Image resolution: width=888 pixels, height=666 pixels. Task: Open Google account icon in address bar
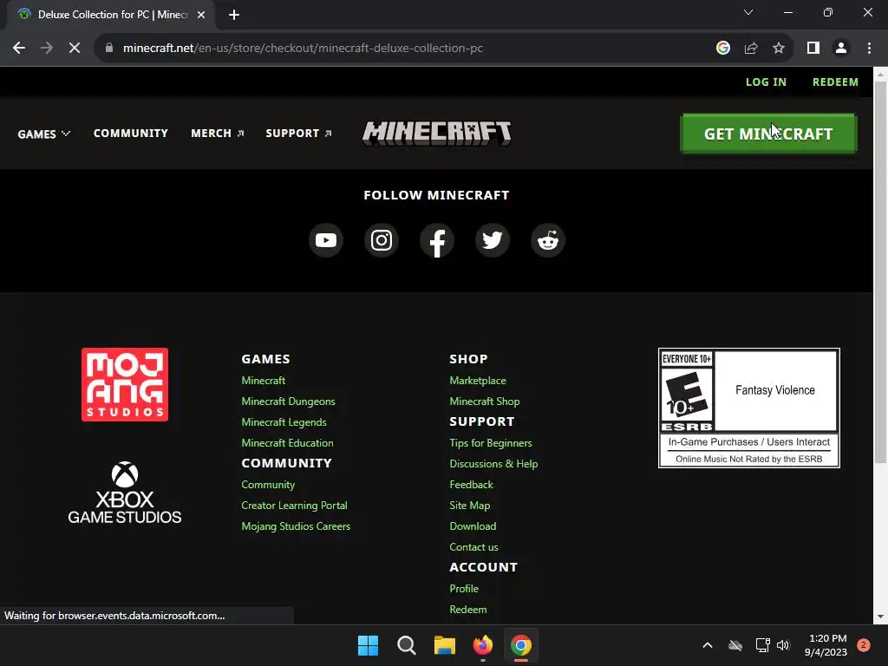tap(722, 49)
